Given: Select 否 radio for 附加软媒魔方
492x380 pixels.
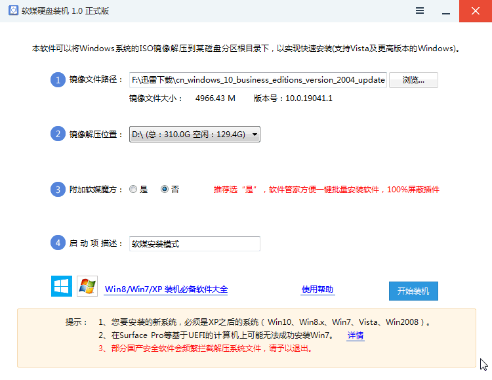Looking at the screenshot, I should 165,190.
